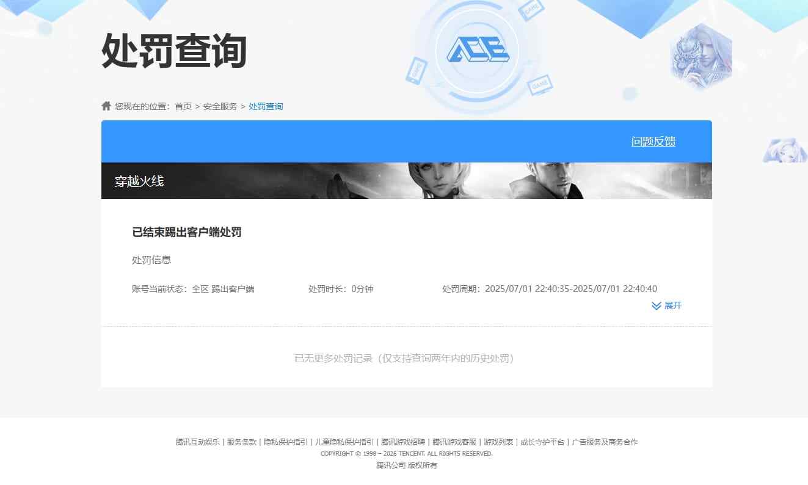808x485 pixels.
Task: Click the hexagon character portrait top right
Action: click(701, 57)
